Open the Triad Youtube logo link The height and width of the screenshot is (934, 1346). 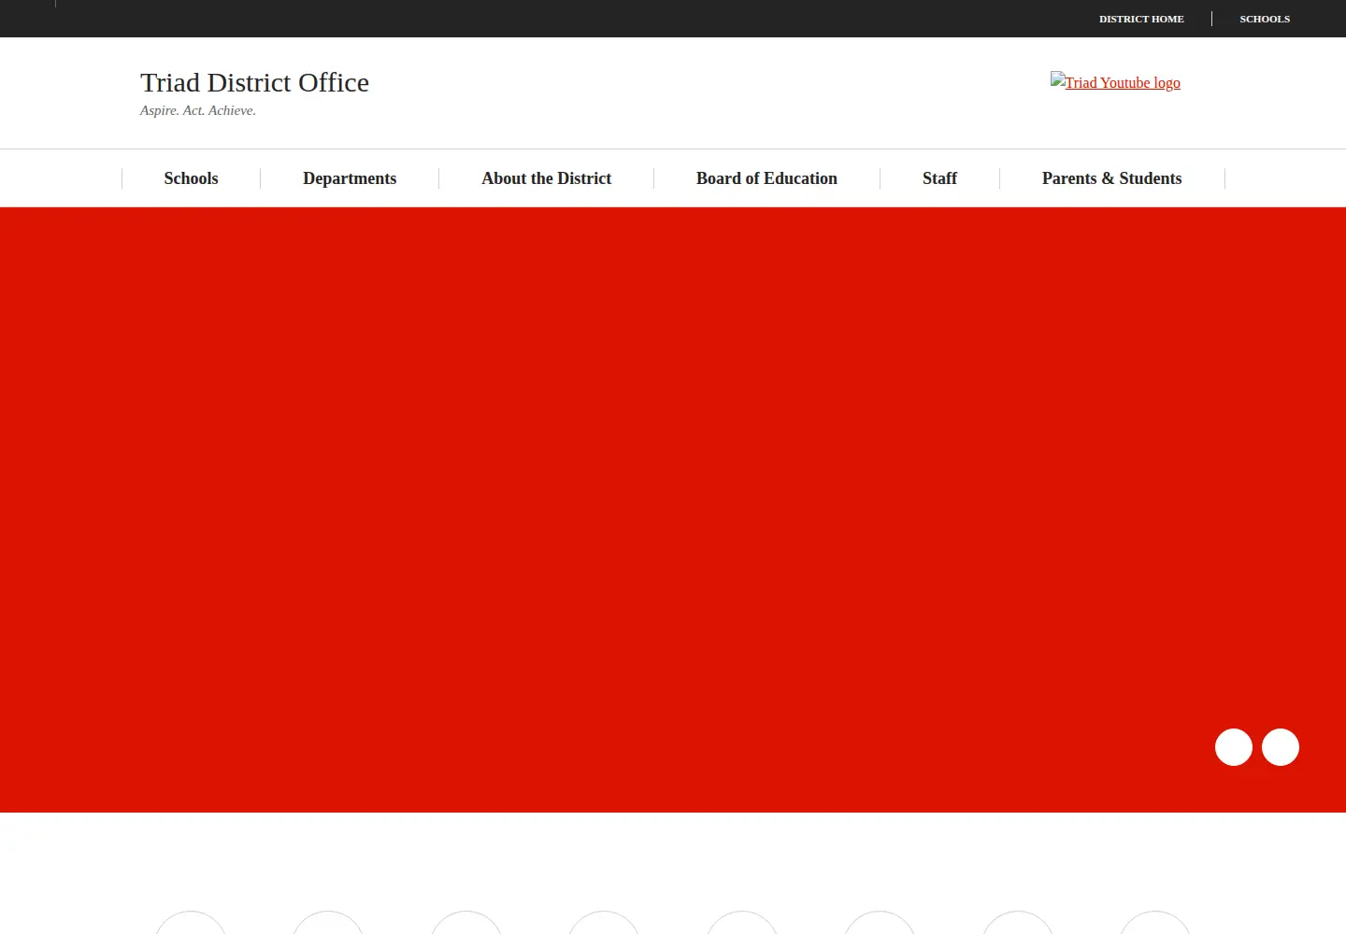[1115, 82]
